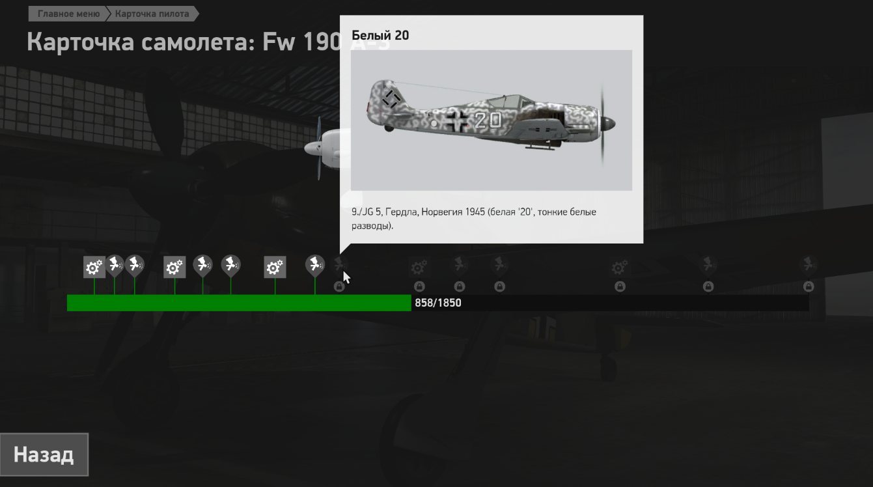Click the third unlocked gear modification icon
The width and height of the screenshot is (873, 487).
[x=275, y=267]
